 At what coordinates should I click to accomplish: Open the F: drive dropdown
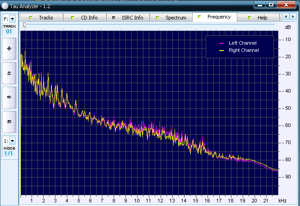tap(13, 19)
